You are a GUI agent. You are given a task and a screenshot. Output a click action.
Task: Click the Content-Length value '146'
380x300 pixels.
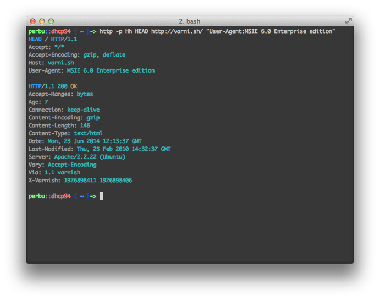[85, 126]
